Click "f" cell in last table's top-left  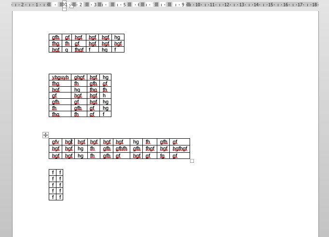53,172
